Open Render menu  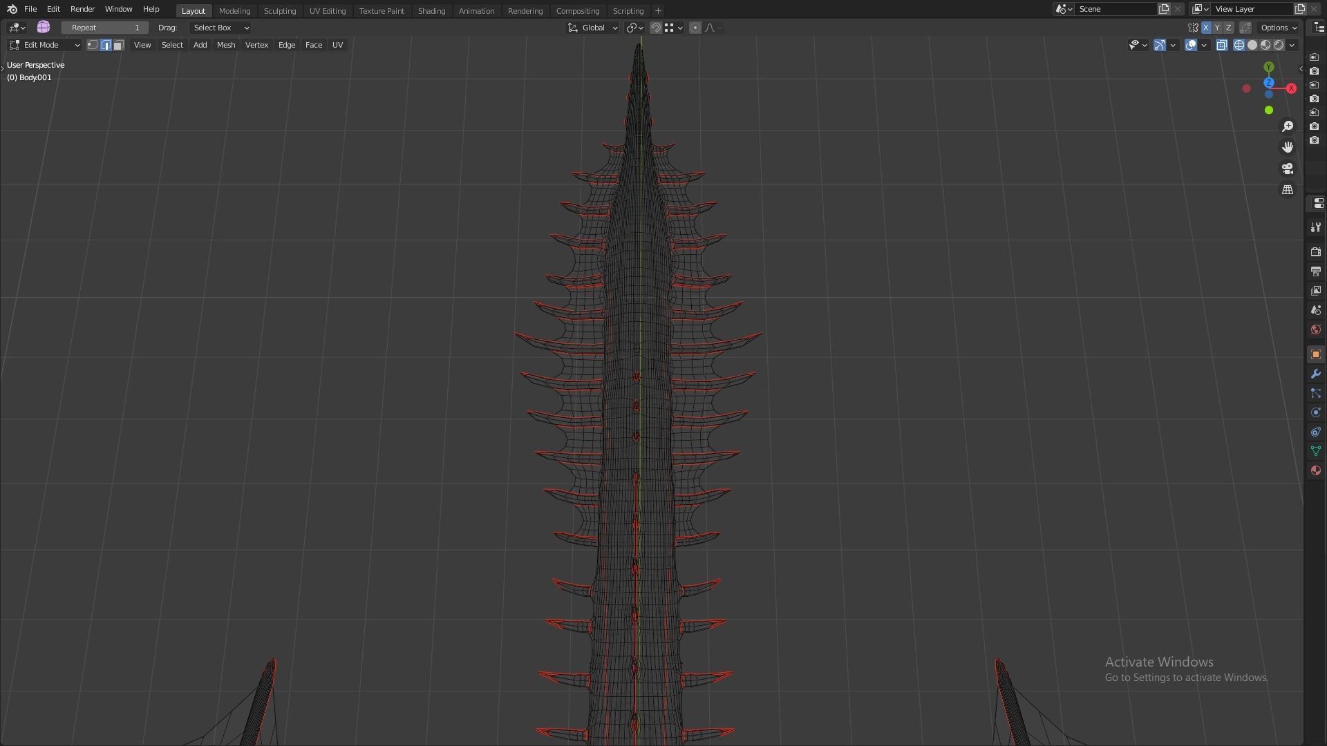82,9
